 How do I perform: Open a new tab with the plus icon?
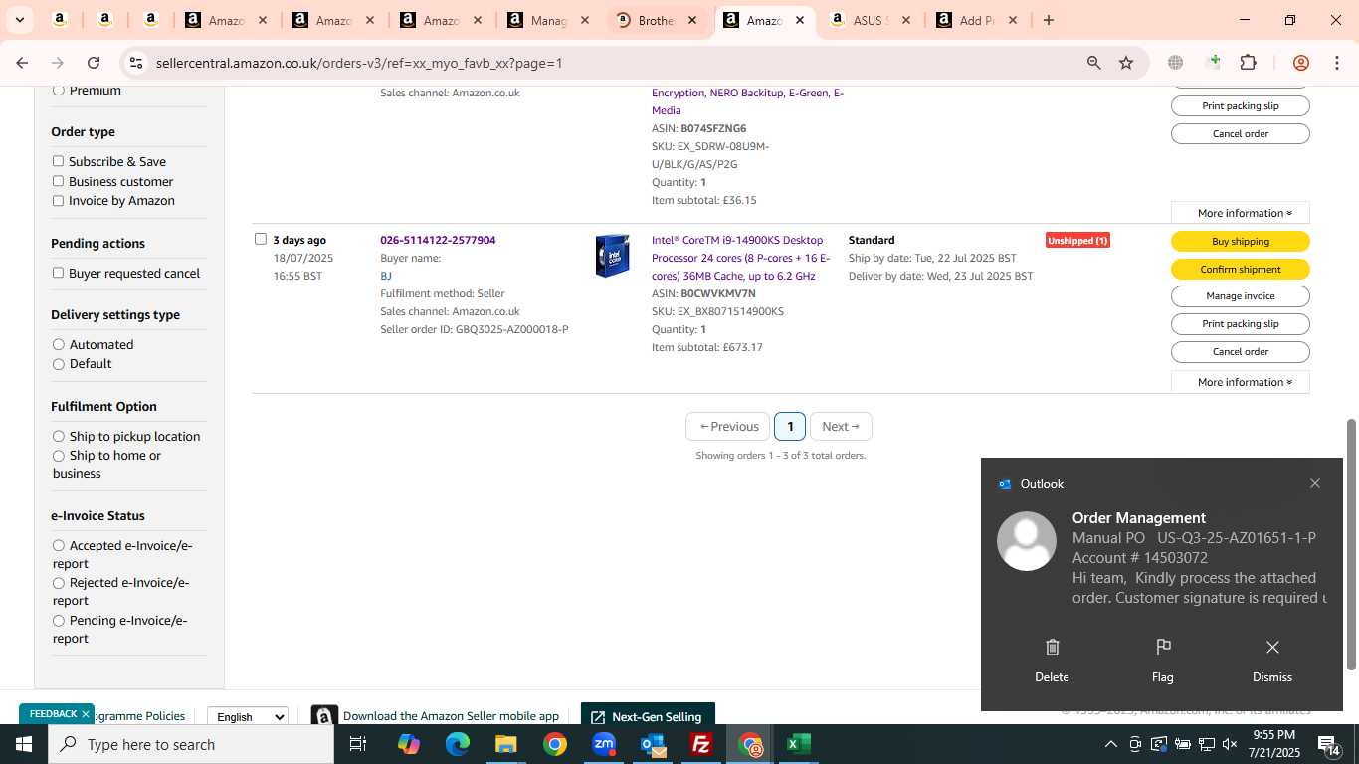tap(1048, 20)
